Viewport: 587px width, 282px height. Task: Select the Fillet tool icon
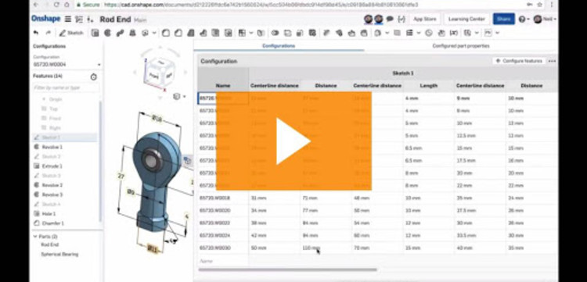pyautogui.click(x=166, y=33)
